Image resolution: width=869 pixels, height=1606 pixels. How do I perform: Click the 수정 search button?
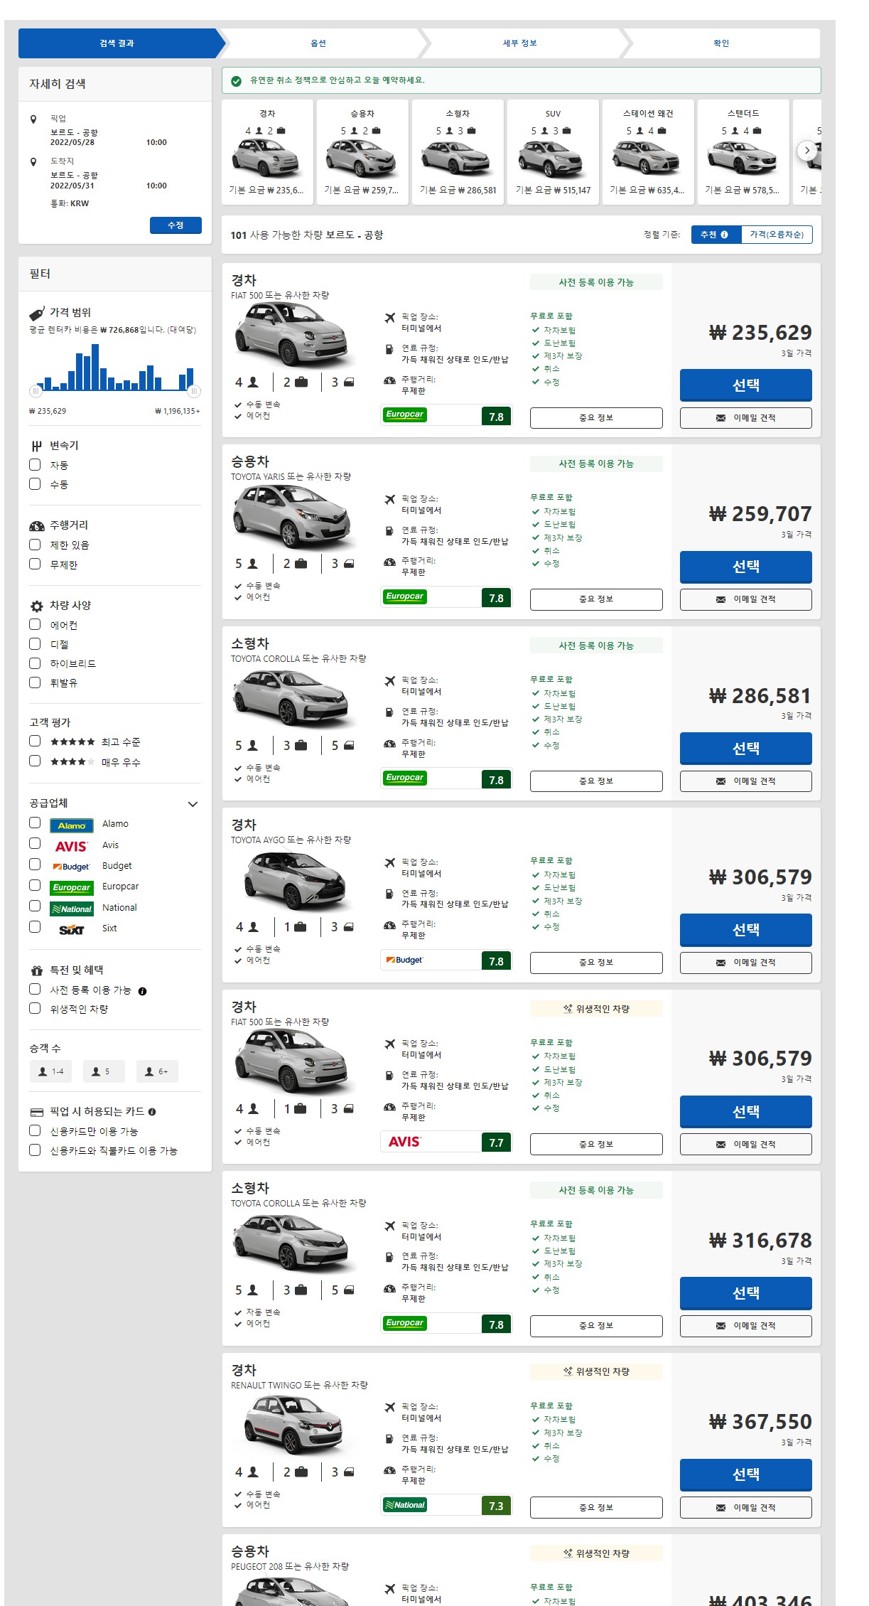(x=176, y=225)
